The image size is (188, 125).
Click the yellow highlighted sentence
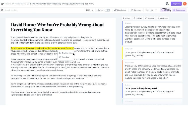pos(42,48)
